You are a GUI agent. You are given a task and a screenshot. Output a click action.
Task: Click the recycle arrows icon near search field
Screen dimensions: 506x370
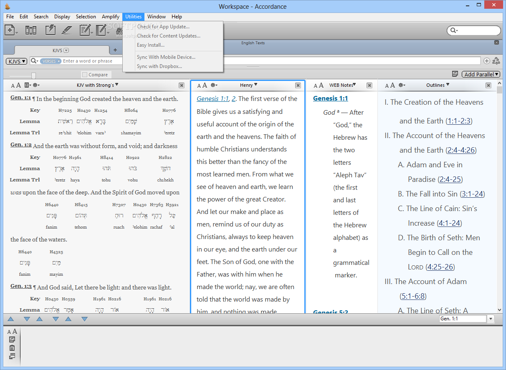point(496,61)
